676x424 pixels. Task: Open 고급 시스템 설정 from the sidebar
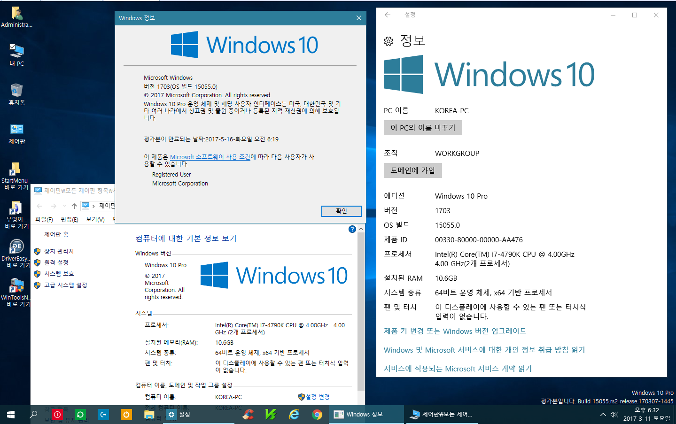[x=65, y=285]
